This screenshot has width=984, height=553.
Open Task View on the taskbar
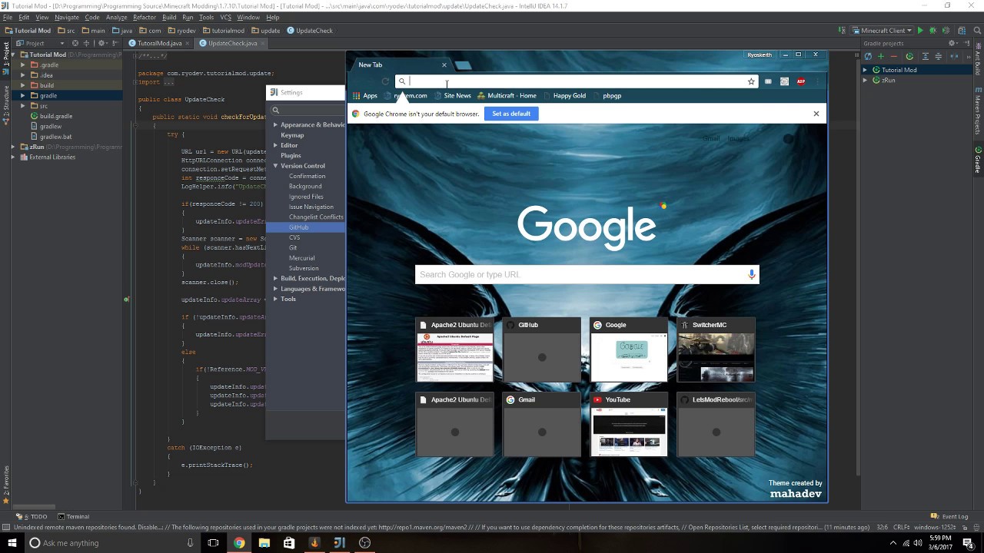pos(214,543)
